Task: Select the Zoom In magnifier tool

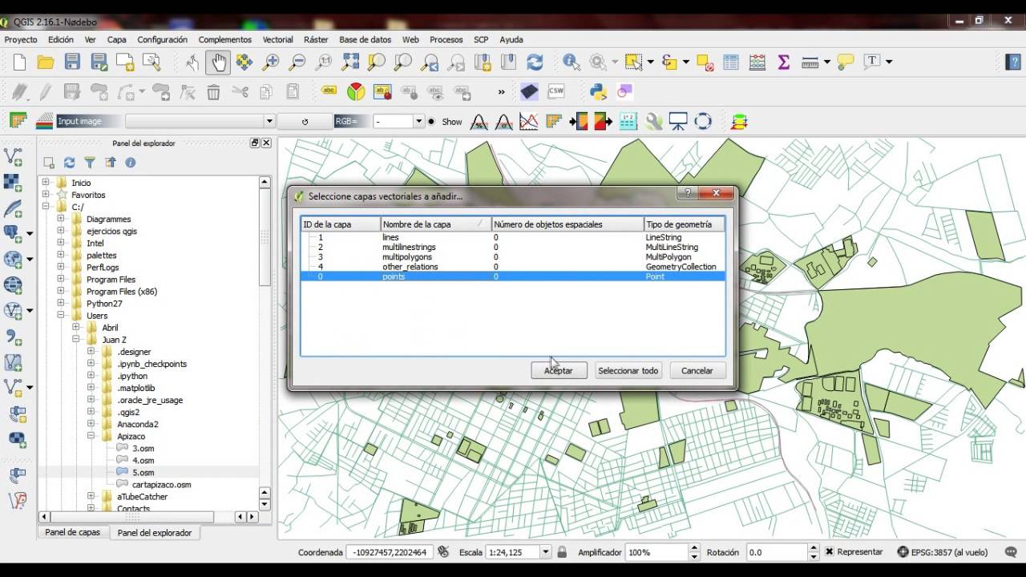Action: click(x=271, y=62)
